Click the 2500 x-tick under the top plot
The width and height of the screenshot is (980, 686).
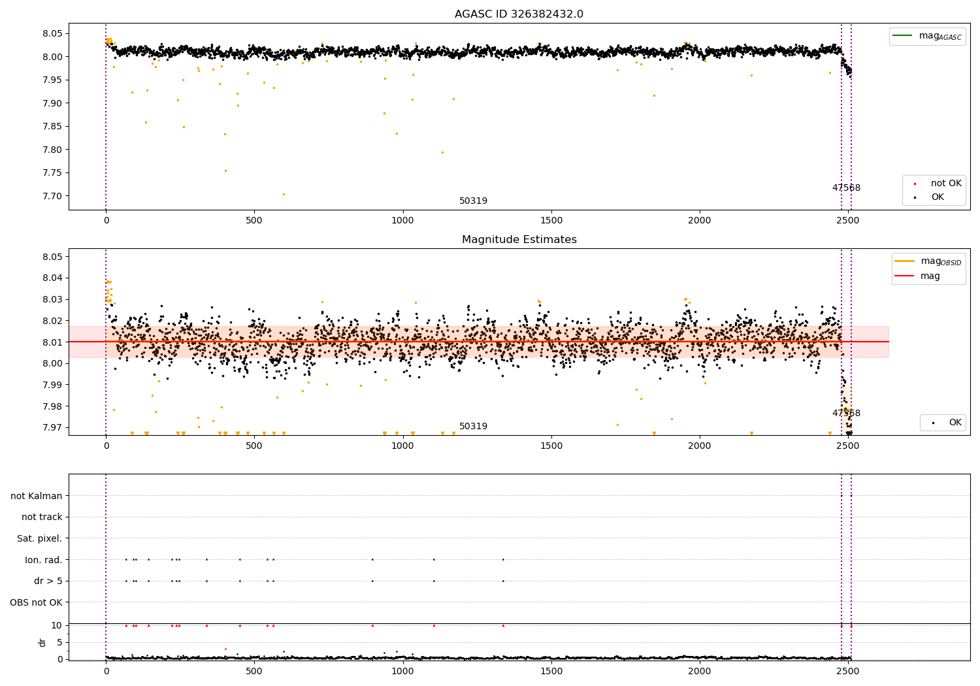(x=848, y=221)
